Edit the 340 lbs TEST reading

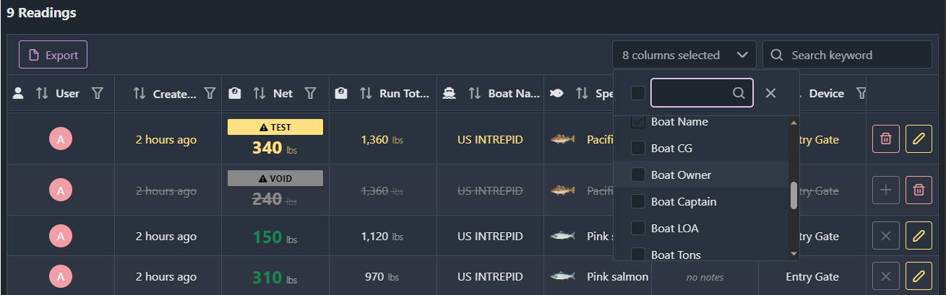919,138
